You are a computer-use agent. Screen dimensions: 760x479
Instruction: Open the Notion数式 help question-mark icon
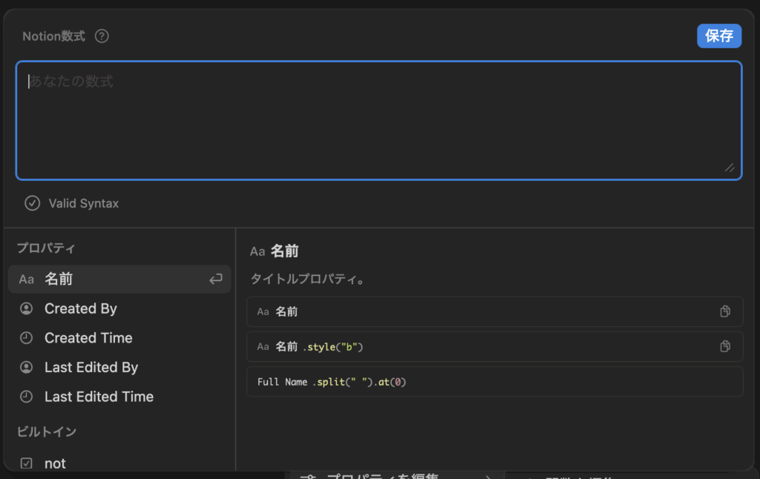(x=102, y=36)
